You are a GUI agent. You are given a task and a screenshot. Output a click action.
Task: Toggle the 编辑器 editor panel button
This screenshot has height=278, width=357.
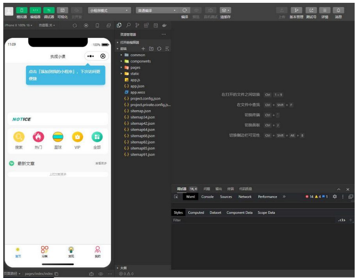pyautogui.click(x=35, y=10)
